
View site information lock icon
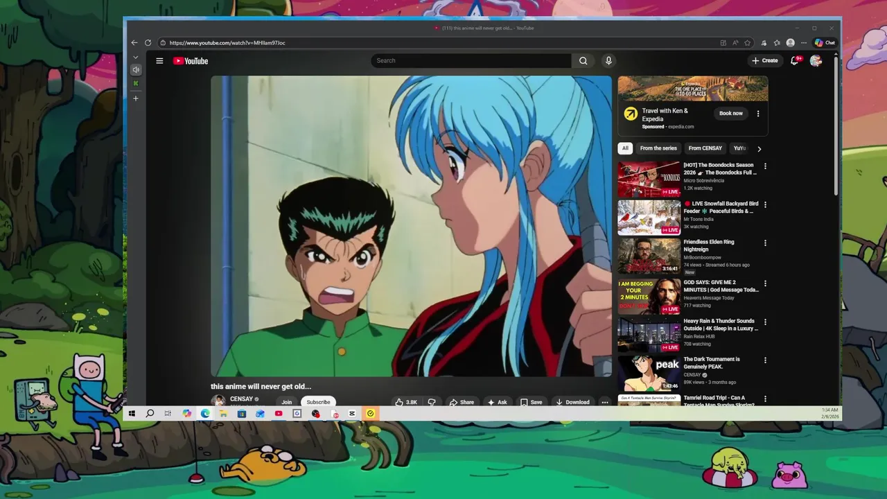coord(163,43)
